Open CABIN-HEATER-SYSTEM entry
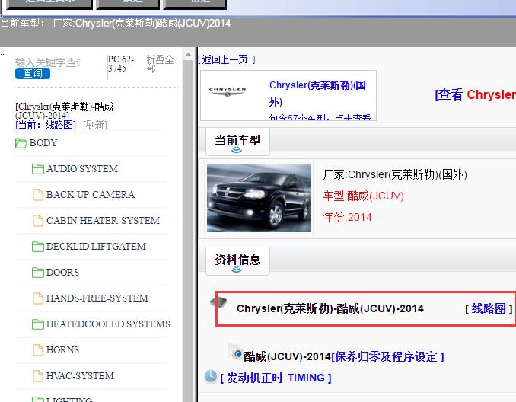 pyautogui.click(x=103, y=221)
